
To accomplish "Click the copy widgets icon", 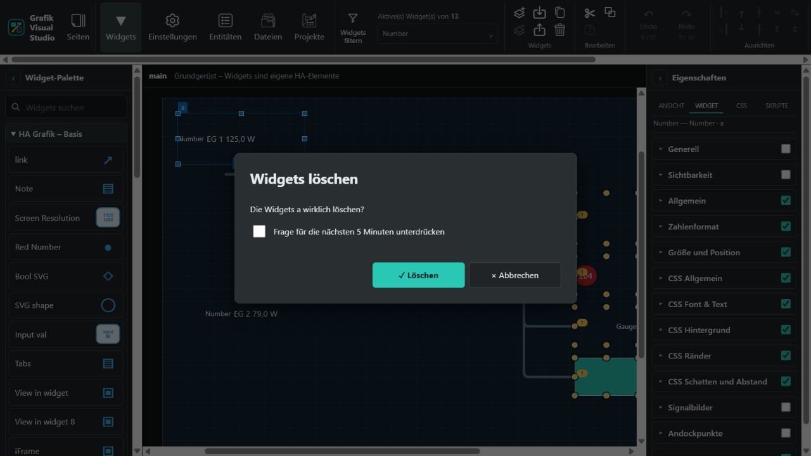I will 559,13.
